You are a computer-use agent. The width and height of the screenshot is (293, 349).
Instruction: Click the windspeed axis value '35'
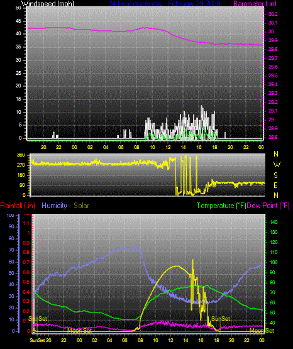pos(18,47)
